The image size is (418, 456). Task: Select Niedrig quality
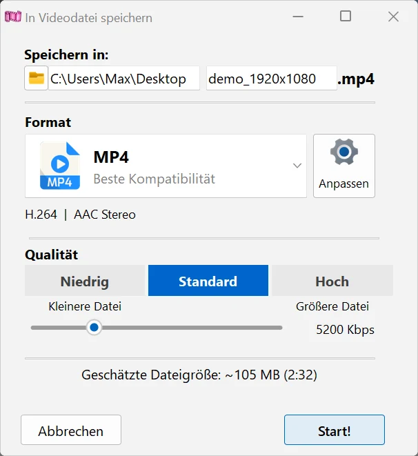[x=85, y=281]
